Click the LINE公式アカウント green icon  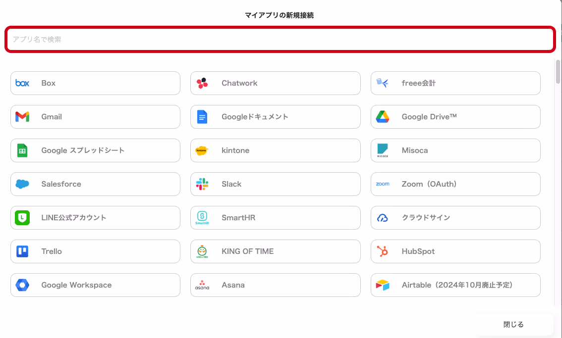click(22, 218)
